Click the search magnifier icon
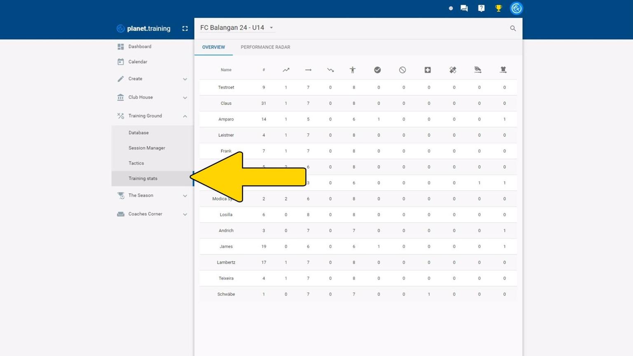Image resolution: width=633 pixels, height=356 pixels. click(x=513, y=28)
